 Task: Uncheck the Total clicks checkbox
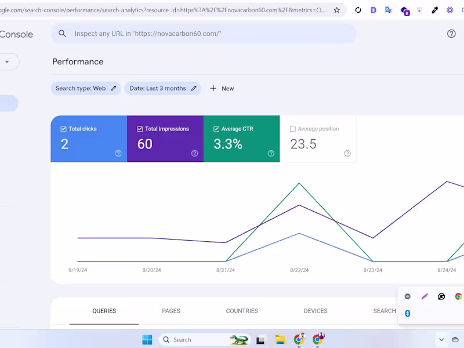tap(63, 129)
